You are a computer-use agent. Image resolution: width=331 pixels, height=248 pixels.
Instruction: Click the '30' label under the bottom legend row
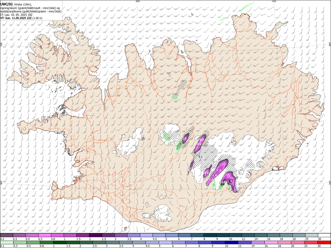319,246
